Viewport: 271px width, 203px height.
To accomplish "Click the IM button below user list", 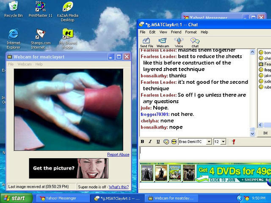I will pos(265,133).
